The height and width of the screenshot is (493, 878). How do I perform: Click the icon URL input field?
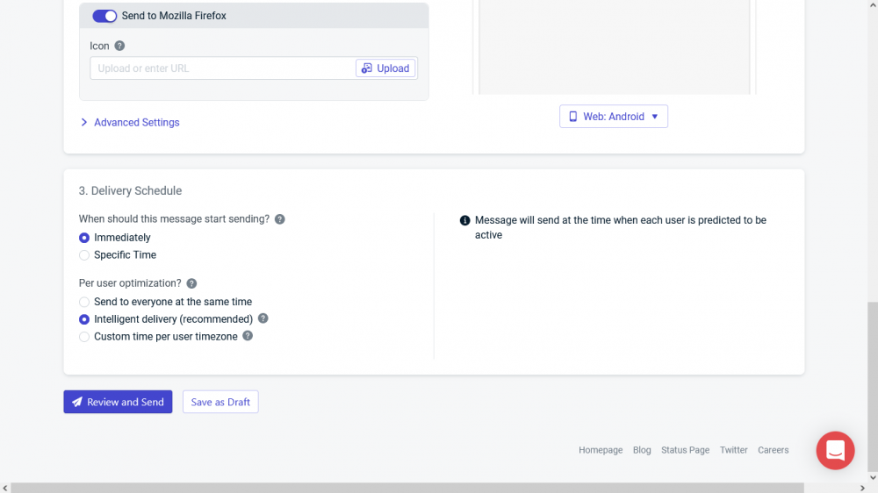[223, 68]
